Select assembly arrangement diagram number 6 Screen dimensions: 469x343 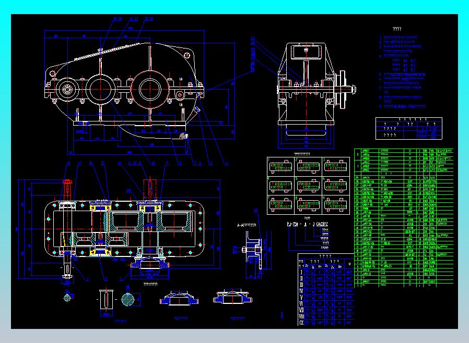tap(336, 186)
